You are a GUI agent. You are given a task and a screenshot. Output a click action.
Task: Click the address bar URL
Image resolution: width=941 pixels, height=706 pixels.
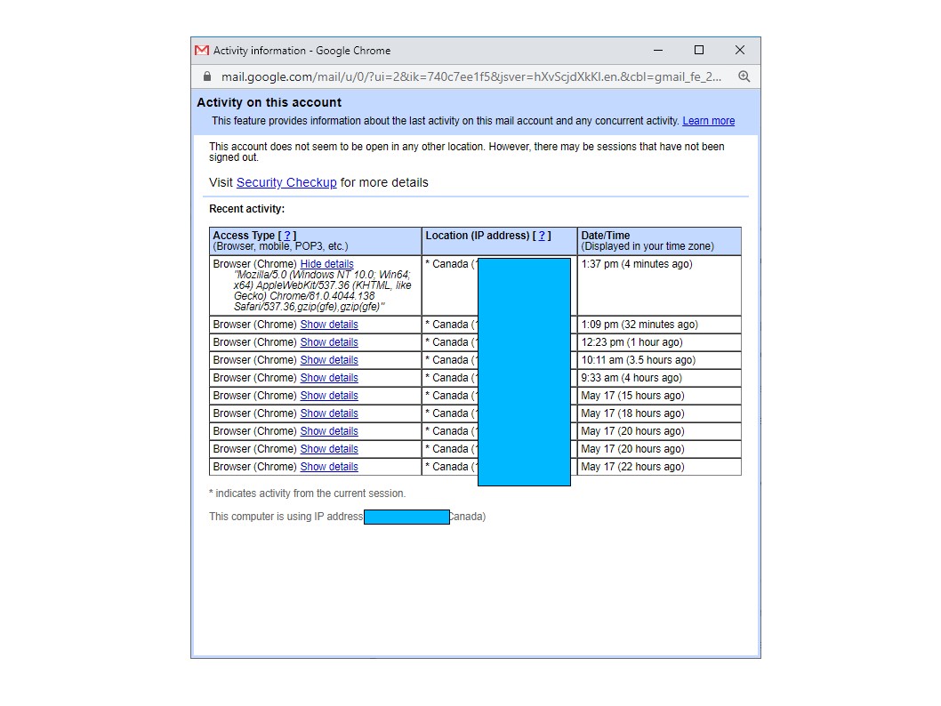click(471, 76)
